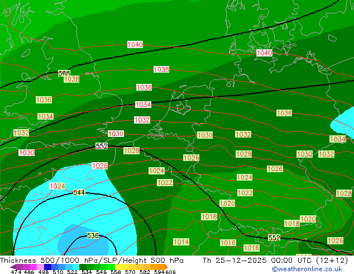Select the 'Thickness 500/1000 hPa/SLP/Height 500 hPa' title
The image size is (354, 274).
click(x=92, y=261)
